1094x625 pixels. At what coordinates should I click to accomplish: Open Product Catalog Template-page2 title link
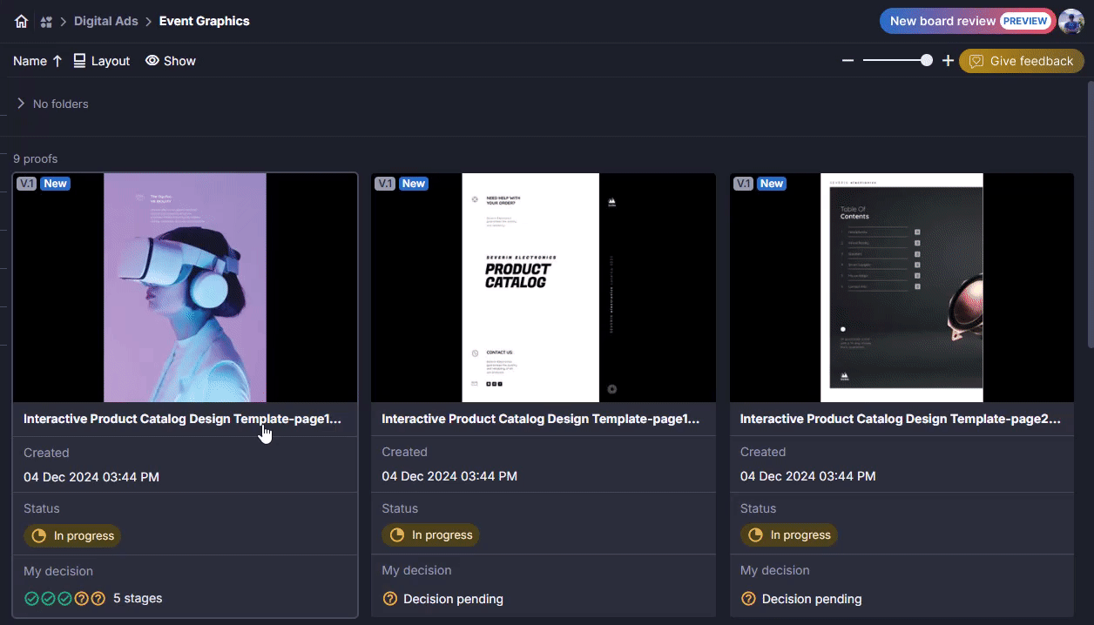click(900, 419)
